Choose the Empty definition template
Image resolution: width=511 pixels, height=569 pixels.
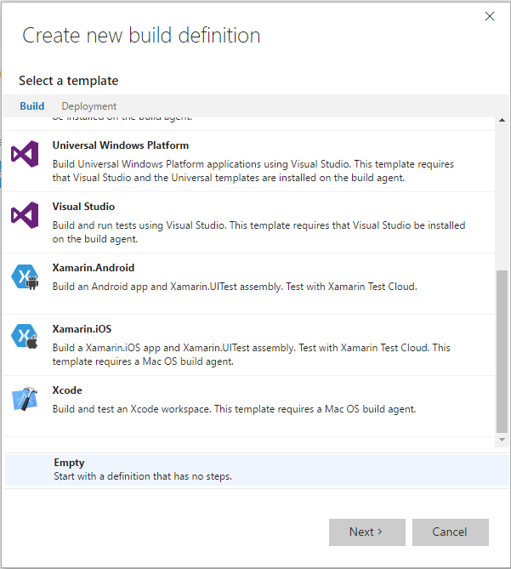(257, 469)
